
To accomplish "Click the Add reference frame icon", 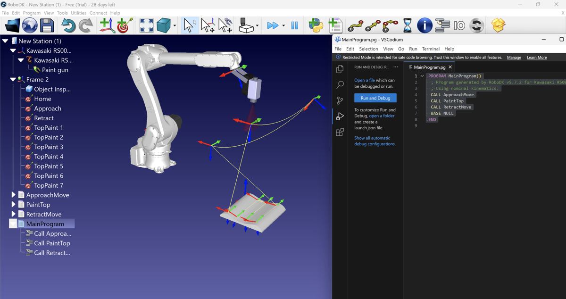I will 107,25.
